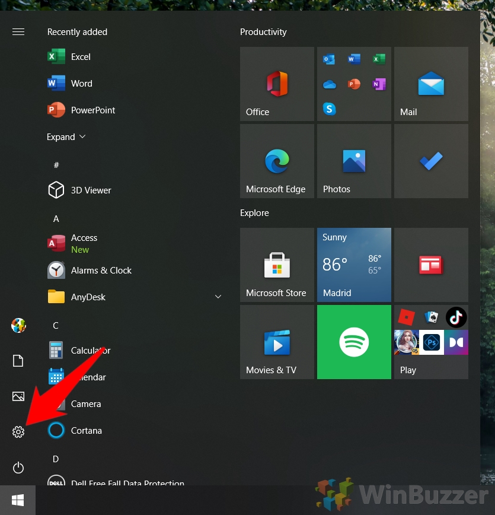Expand the AnyDesk folder chevron
Screen dimensions: 495x515
tap(218, 297)
